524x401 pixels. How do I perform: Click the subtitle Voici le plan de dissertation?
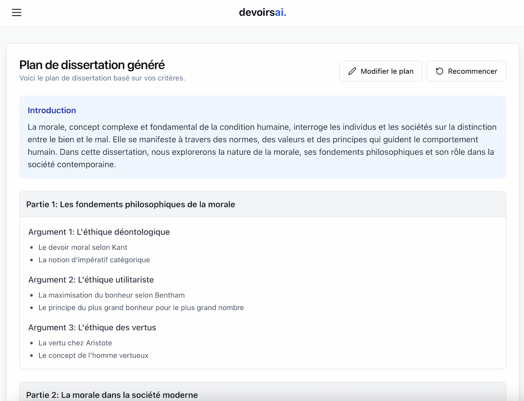[102, 78]
